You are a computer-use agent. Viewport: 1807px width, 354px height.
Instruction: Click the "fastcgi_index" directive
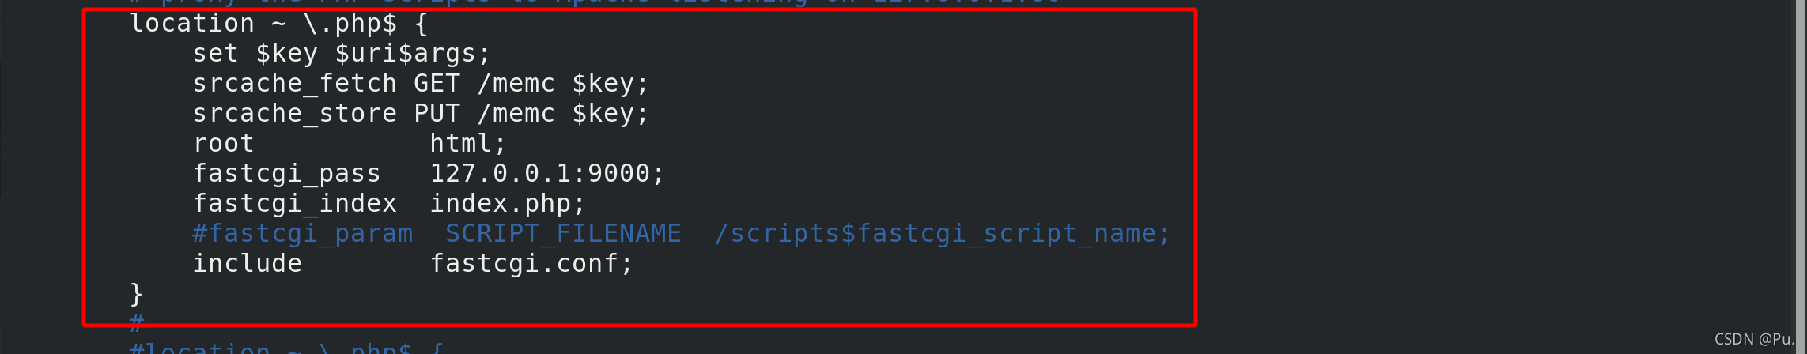(295, 204)
